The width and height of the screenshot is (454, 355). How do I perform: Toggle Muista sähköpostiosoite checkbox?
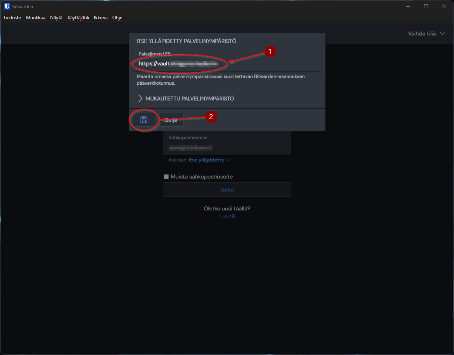166,177
